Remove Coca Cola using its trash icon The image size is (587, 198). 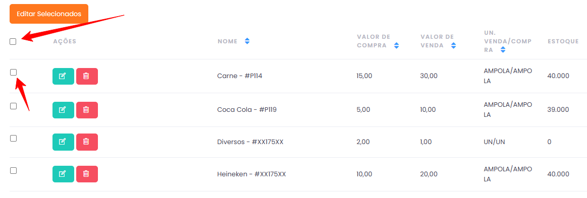pos(87,110)
